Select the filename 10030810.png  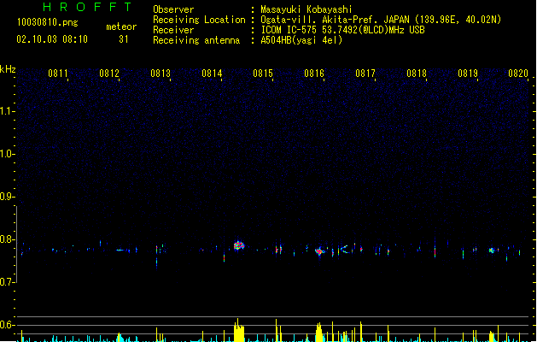click(48, 22)
